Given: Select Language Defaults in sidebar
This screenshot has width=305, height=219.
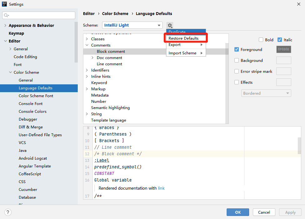Looking at the screenshot, I should click(x=39, y=88).
